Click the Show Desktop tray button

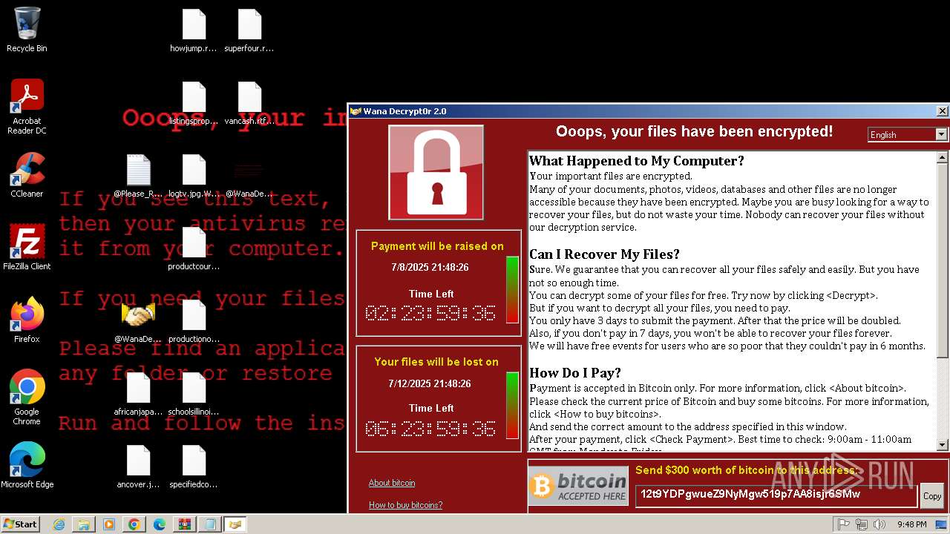click(942, 524)
